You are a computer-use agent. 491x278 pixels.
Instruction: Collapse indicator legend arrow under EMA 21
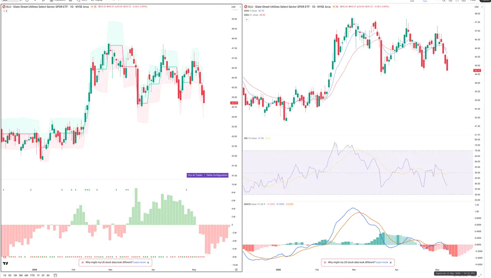246,19
